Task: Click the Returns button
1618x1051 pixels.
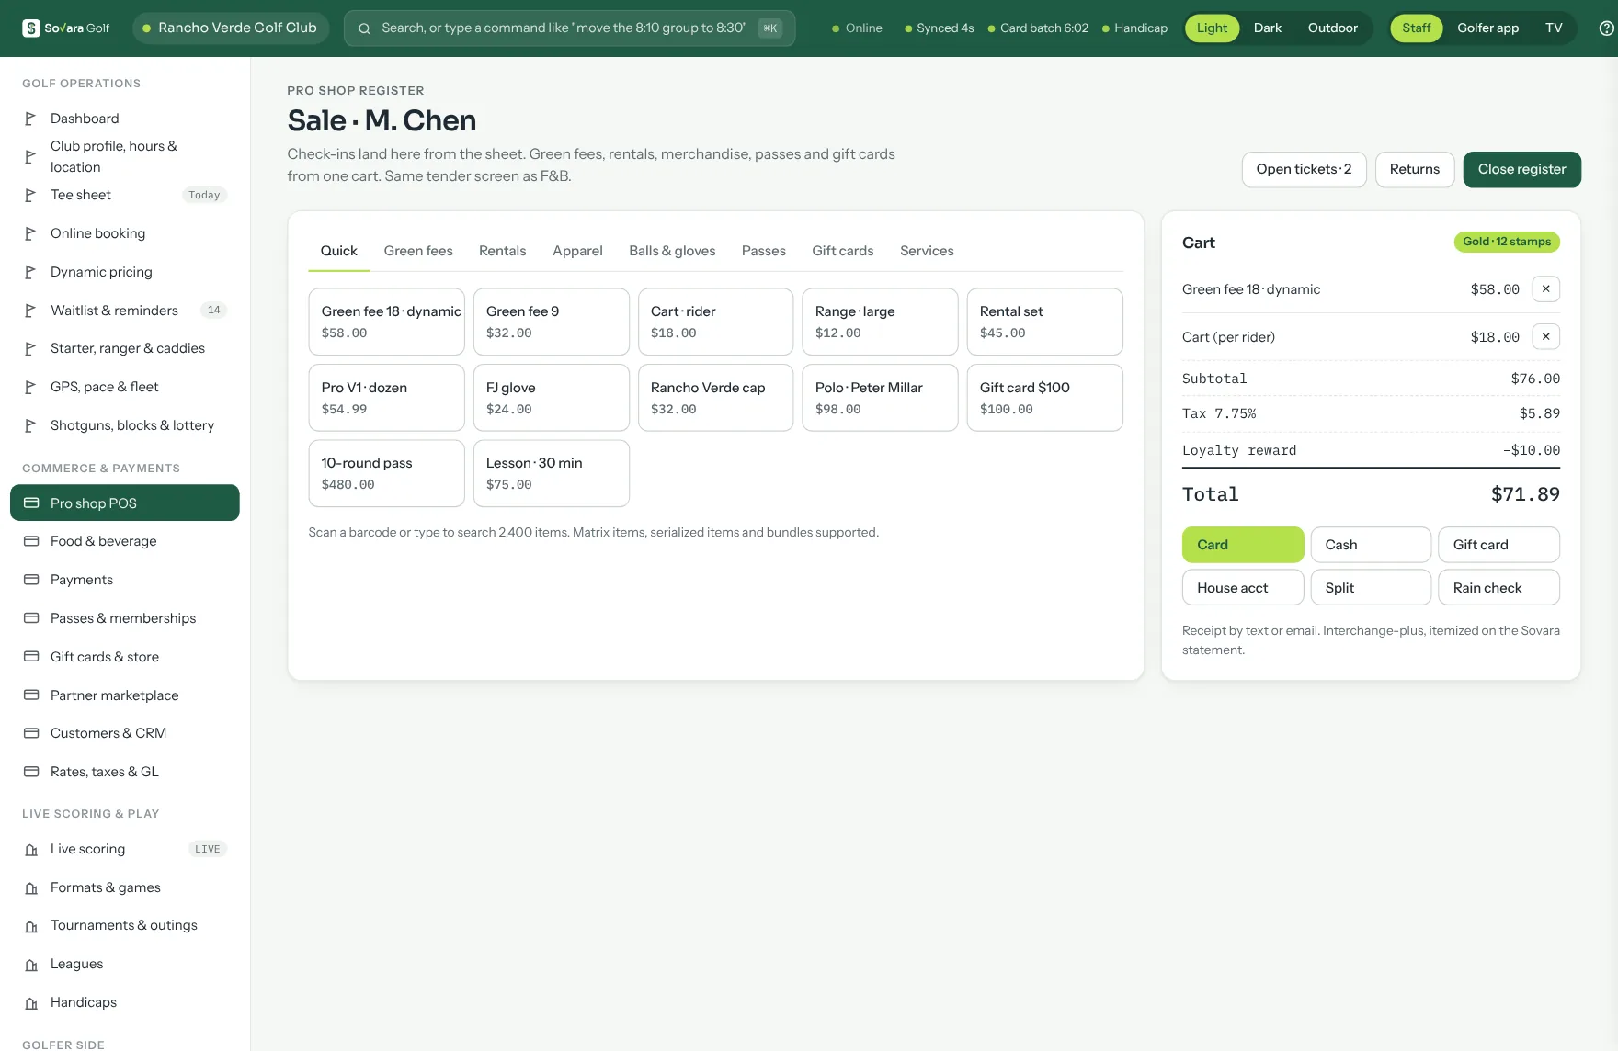Action: (1414, 170)
